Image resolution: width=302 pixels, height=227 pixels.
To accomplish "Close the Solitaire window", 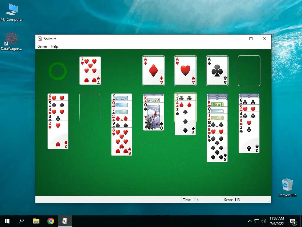I will [265, 39].
